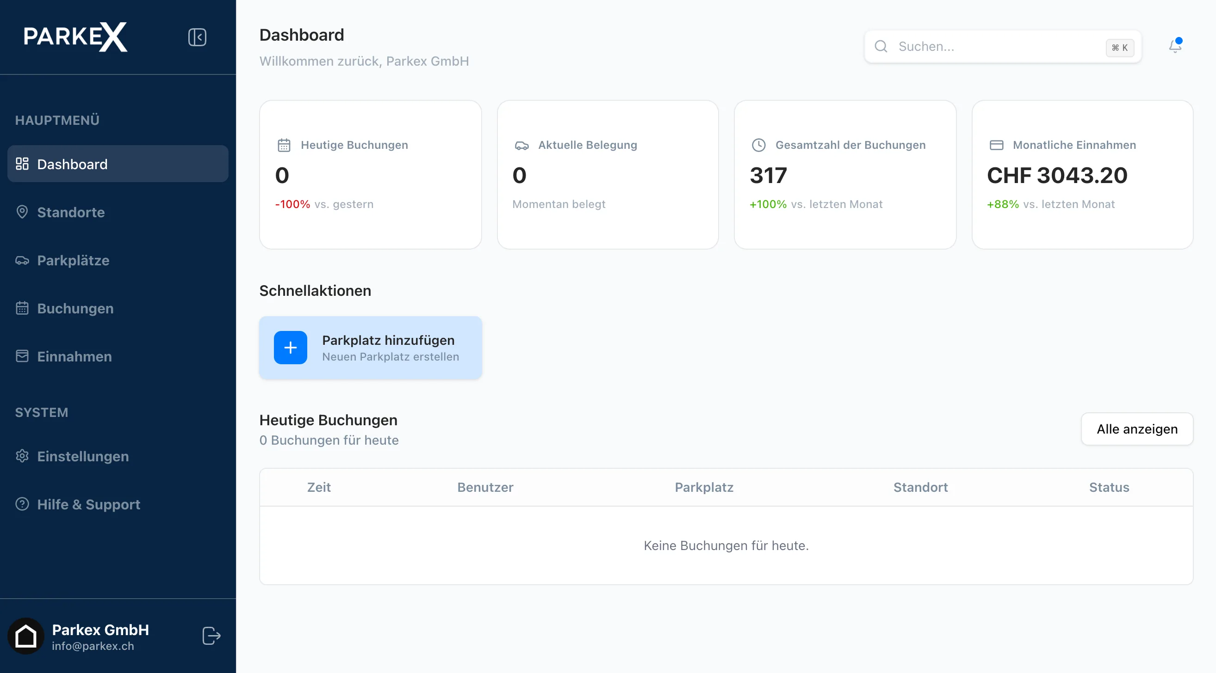Click the search magnifier icon
1216x673 pixels.
[881, 46]
